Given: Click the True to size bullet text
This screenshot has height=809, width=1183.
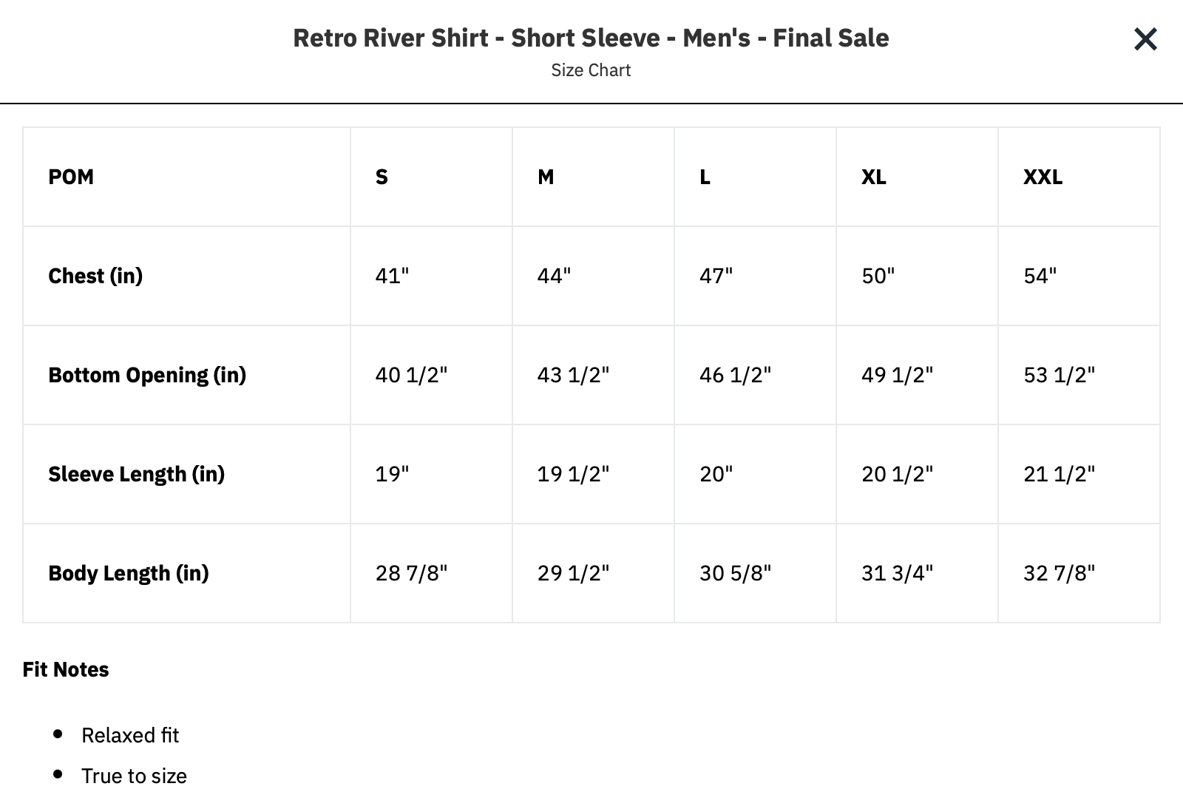Looking at the screenshot, I should click(x=134, y=776).
